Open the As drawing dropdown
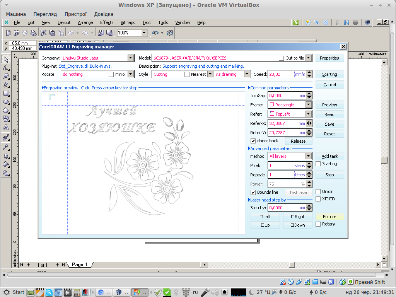Screen dimensions: 396x297 pyautogui.click(x=247, y=74)
